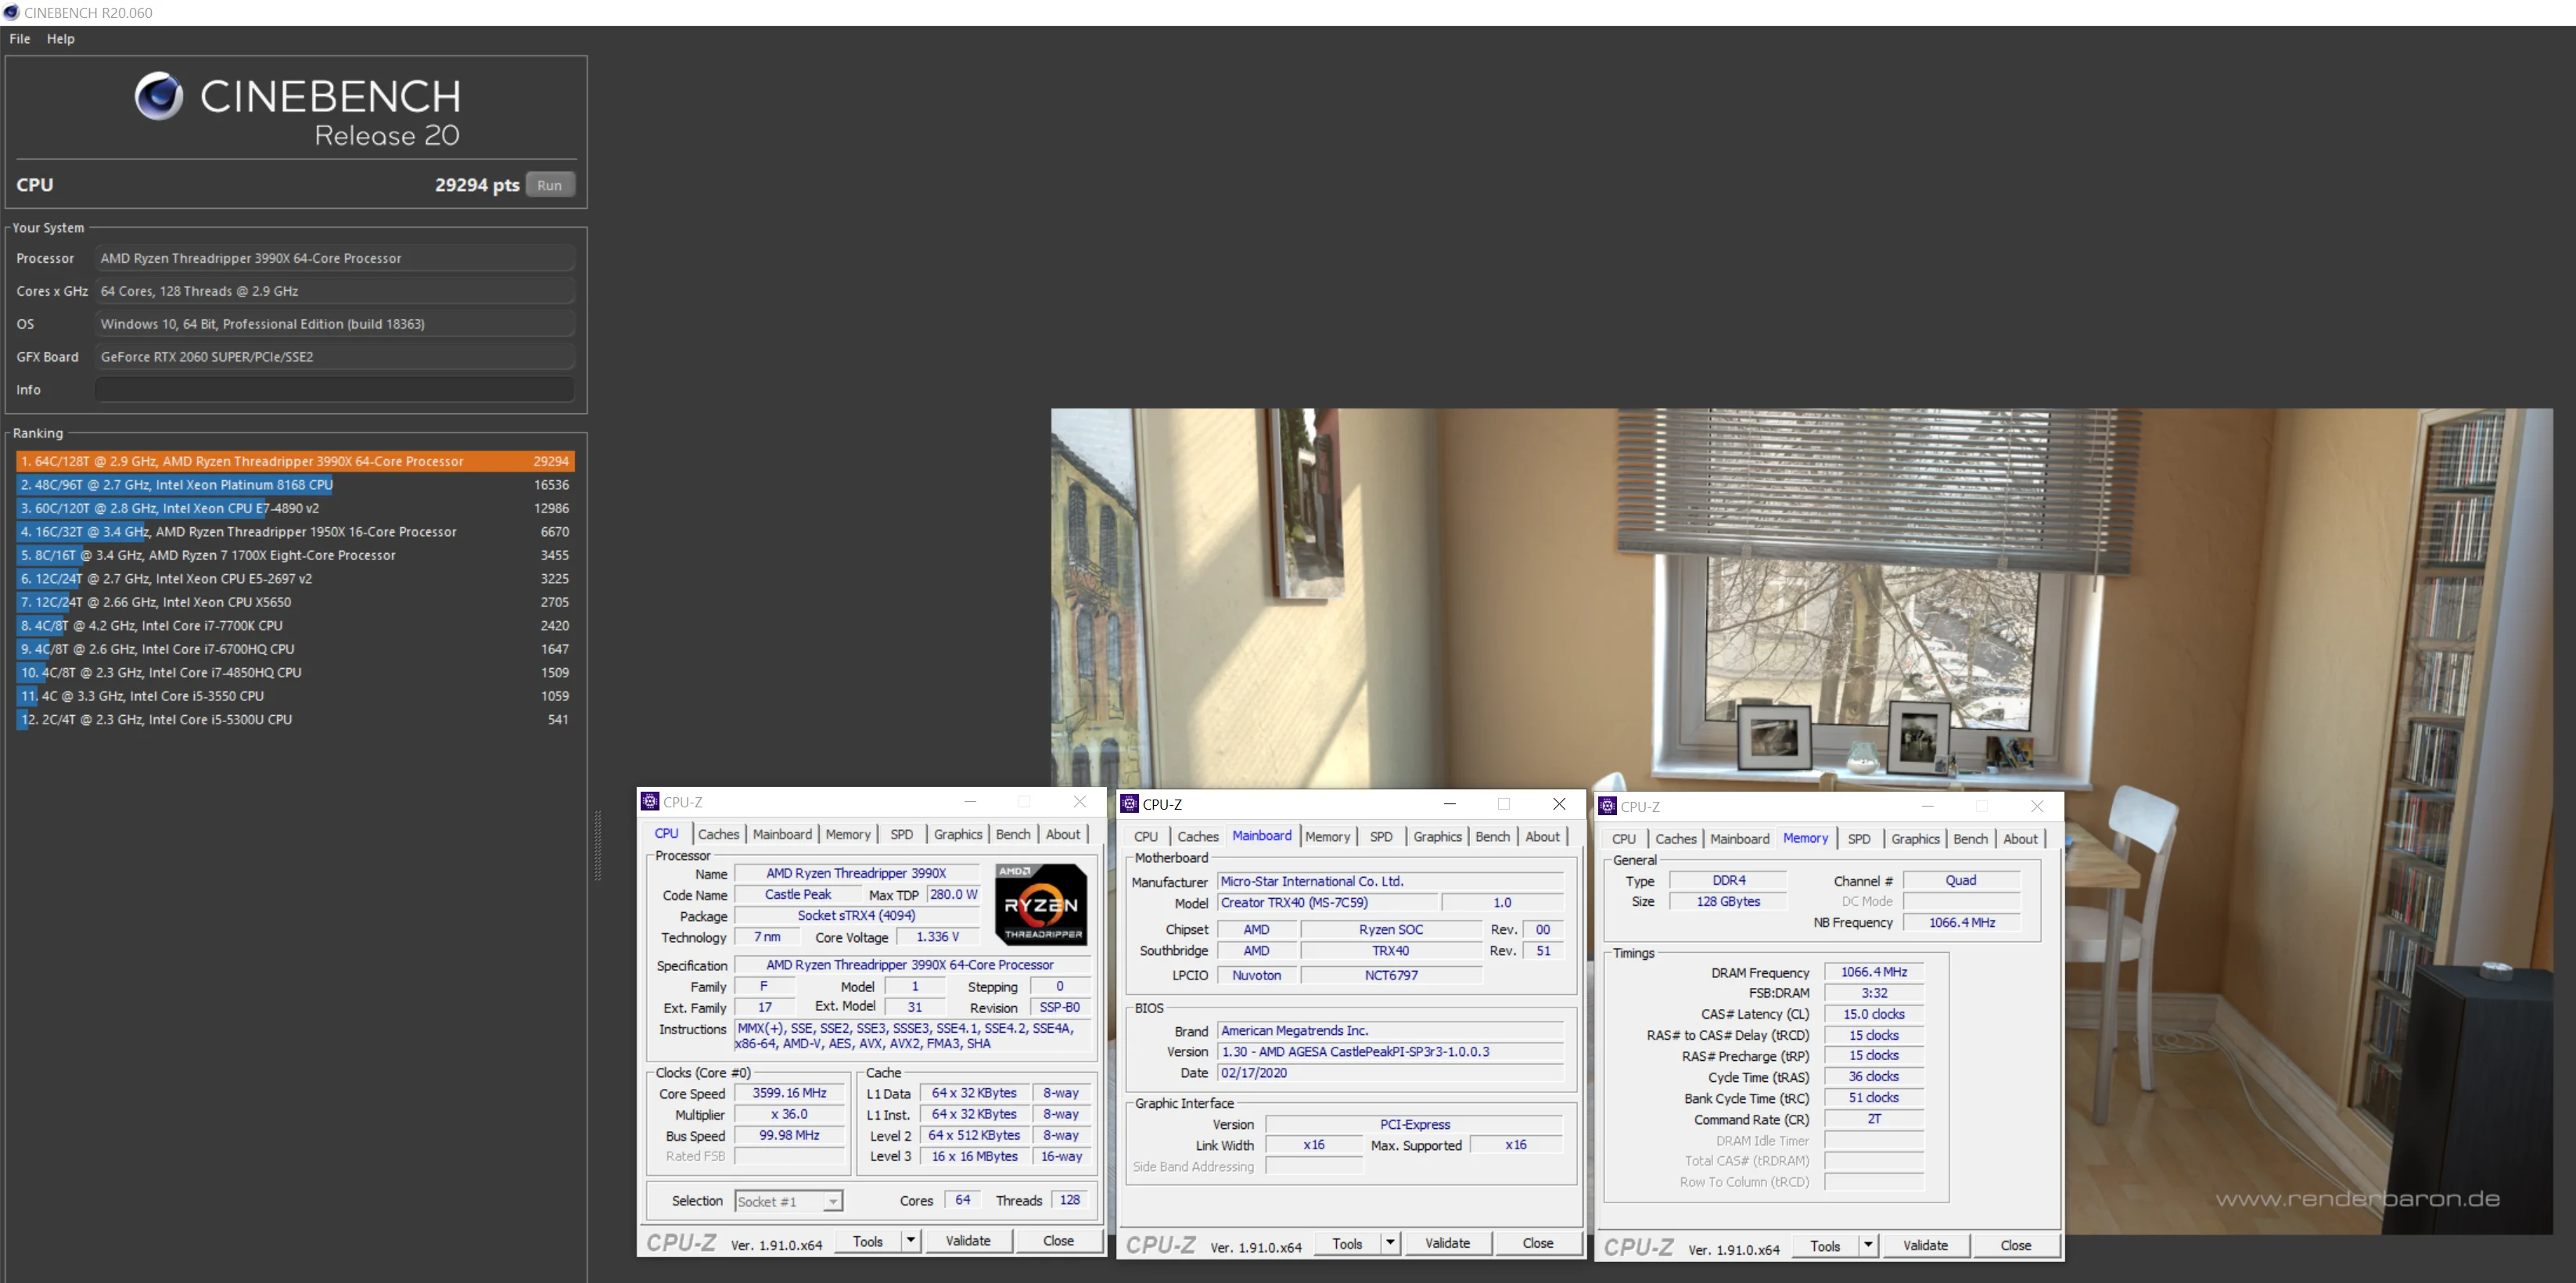Open SPD tab in Mainboard window
The width and height of the screenshot is (2576, 1283).
[1381, 836]
